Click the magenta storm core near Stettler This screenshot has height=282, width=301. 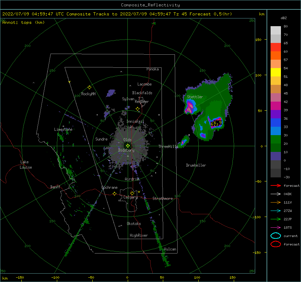[x=190, y=108]
